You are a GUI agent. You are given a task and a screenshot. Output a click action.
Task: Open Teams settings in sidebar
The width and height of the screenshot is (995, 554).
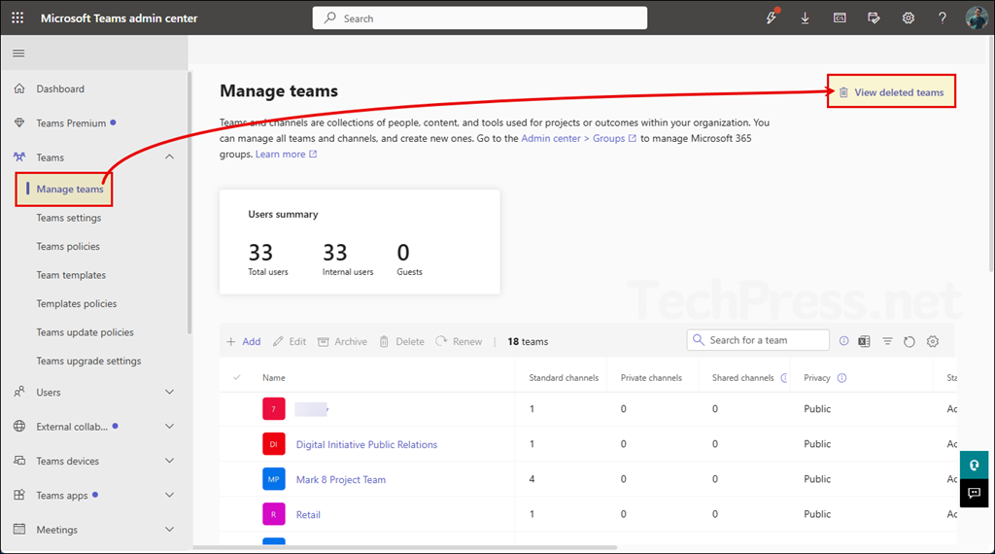69,218
